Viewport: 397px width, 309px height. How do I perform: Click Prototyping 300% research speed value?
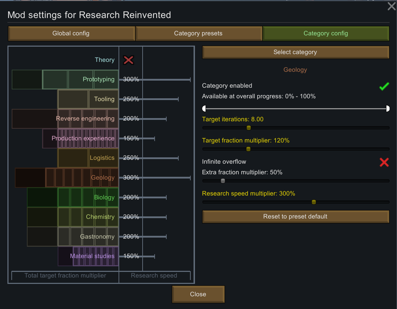click(x=131, y=80)
